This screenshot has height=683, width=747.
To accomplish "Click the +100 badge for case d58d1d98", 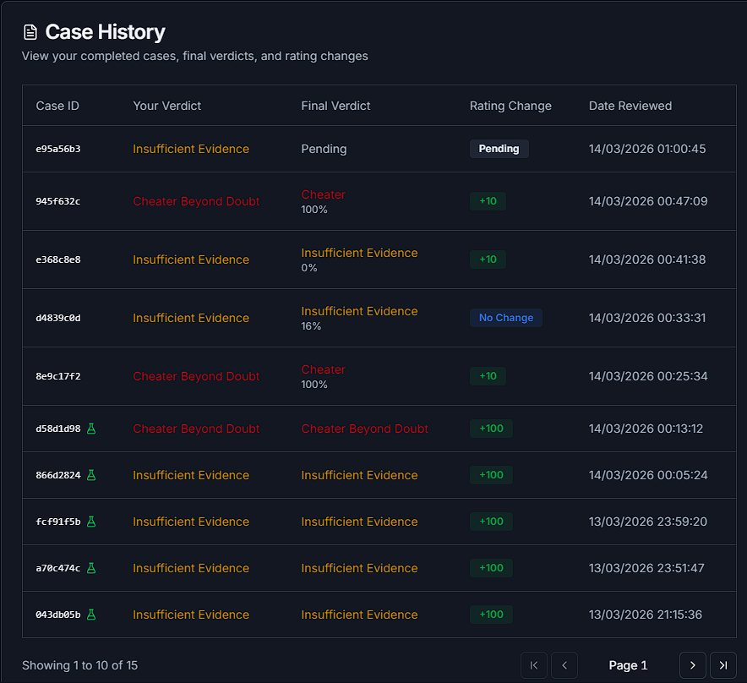I will (491, 429).
